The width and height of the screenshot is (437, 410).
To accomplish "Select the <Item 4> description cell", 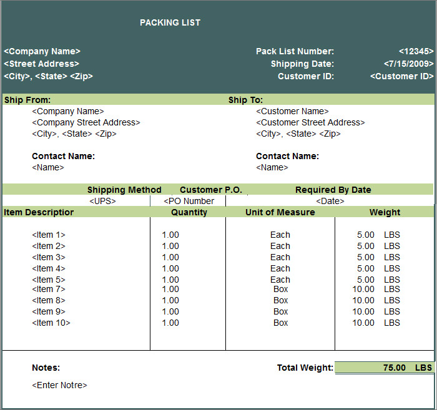I will pyautogui.click(x=49, y=268).
